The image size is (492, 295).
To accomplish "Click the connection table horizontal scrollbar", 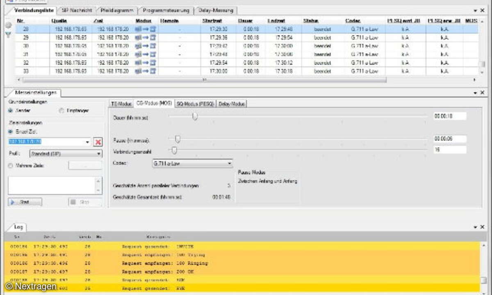I will click(204, 80).
